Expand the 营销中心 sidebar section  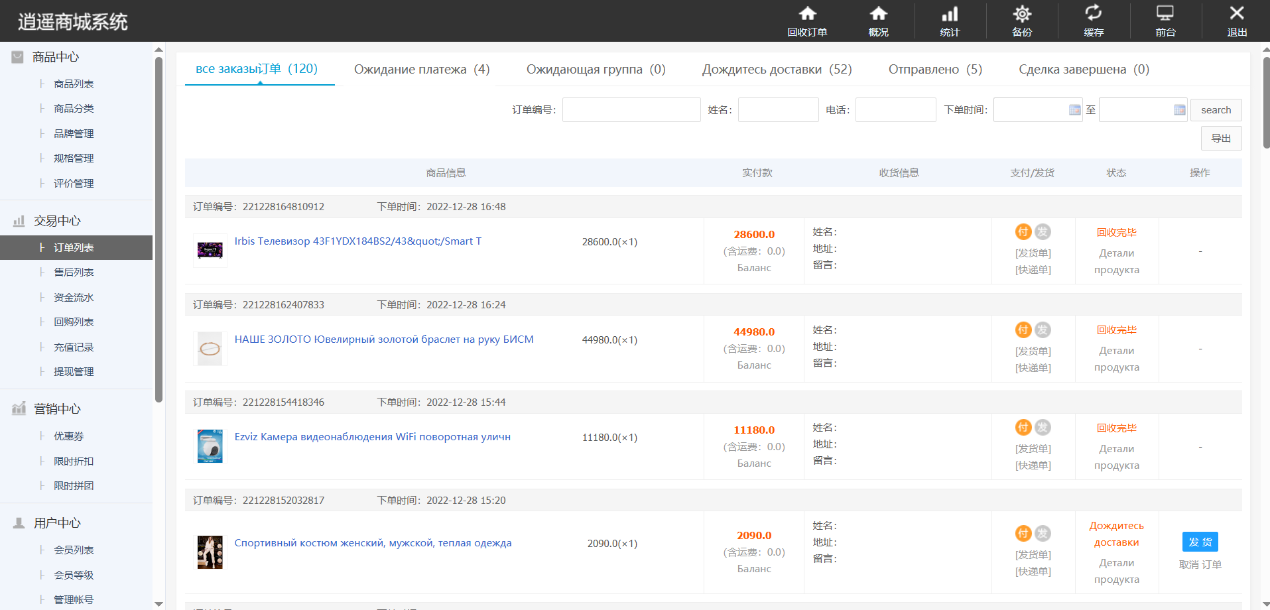[x=57, y=409]
